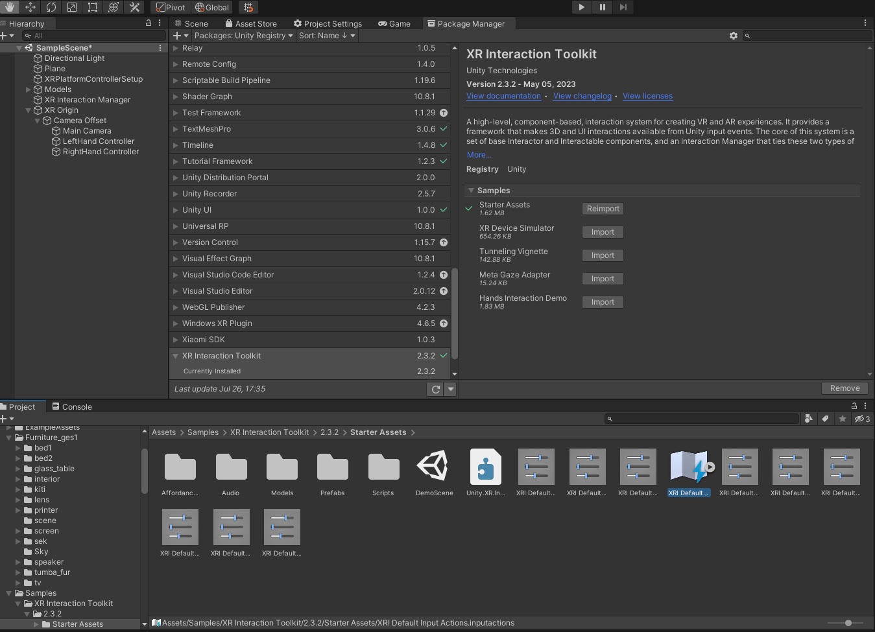This screenshot has width=875, height=632.
Task: Collapse XR Interaction Toolkit package entry
Action: [x=175, y=356]
